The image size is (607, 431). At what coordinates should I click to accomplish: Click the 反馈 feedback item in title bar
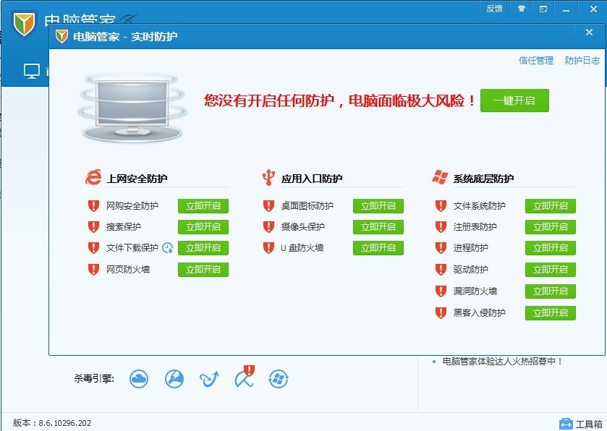496,8
